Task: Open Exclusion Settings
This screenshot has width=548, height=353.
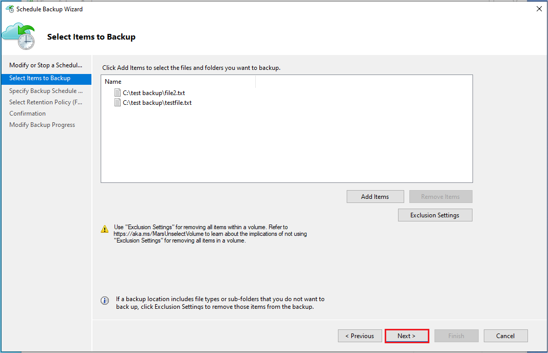Action: click(x=435, y=215)
